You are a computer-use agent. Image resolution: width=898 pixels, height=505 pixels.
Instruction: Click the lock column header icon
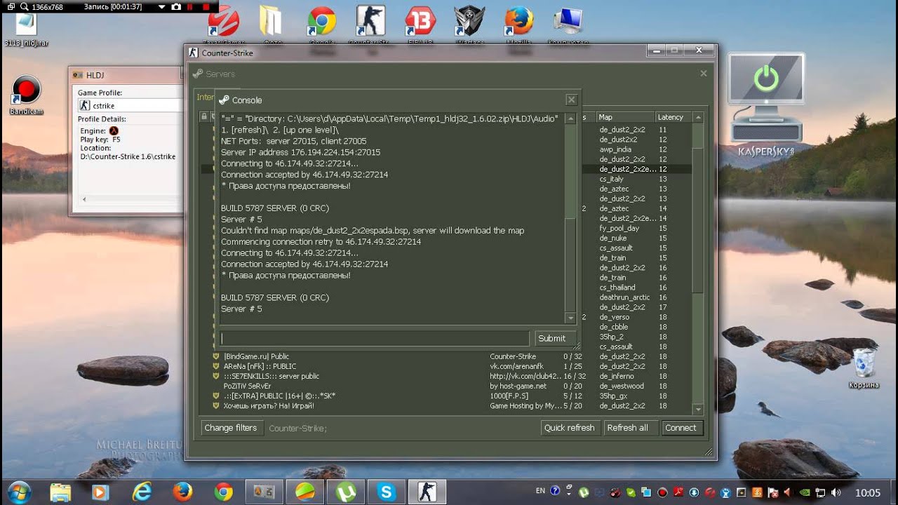click(x=204, y=117)
